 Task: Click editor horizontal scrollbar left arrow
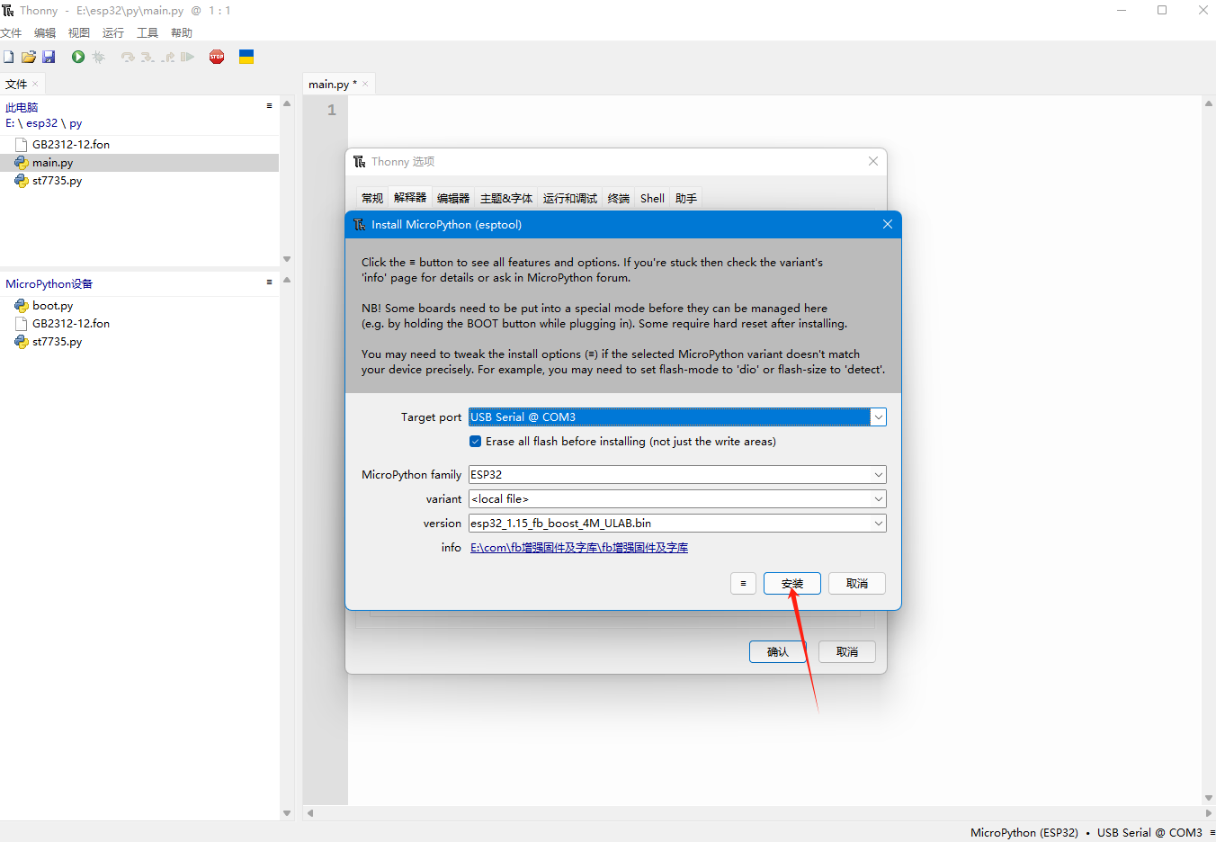coord(310,812)
